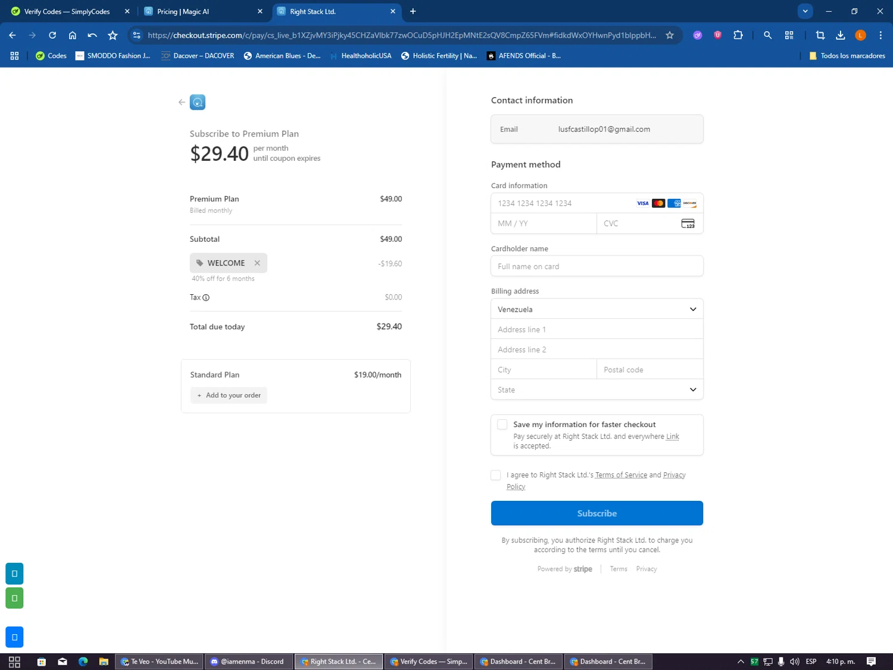Open Codes bookmark

[x=51, y=55]
